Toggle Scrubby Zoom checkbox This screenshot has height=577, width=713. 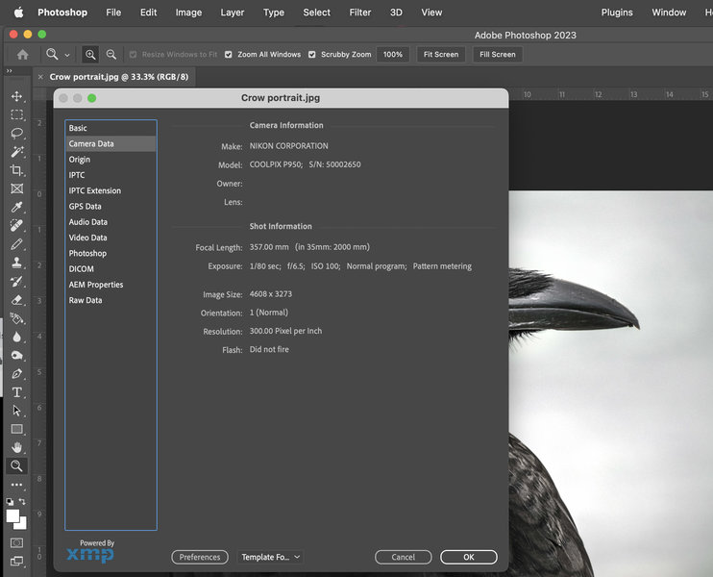tap(312, 55)
